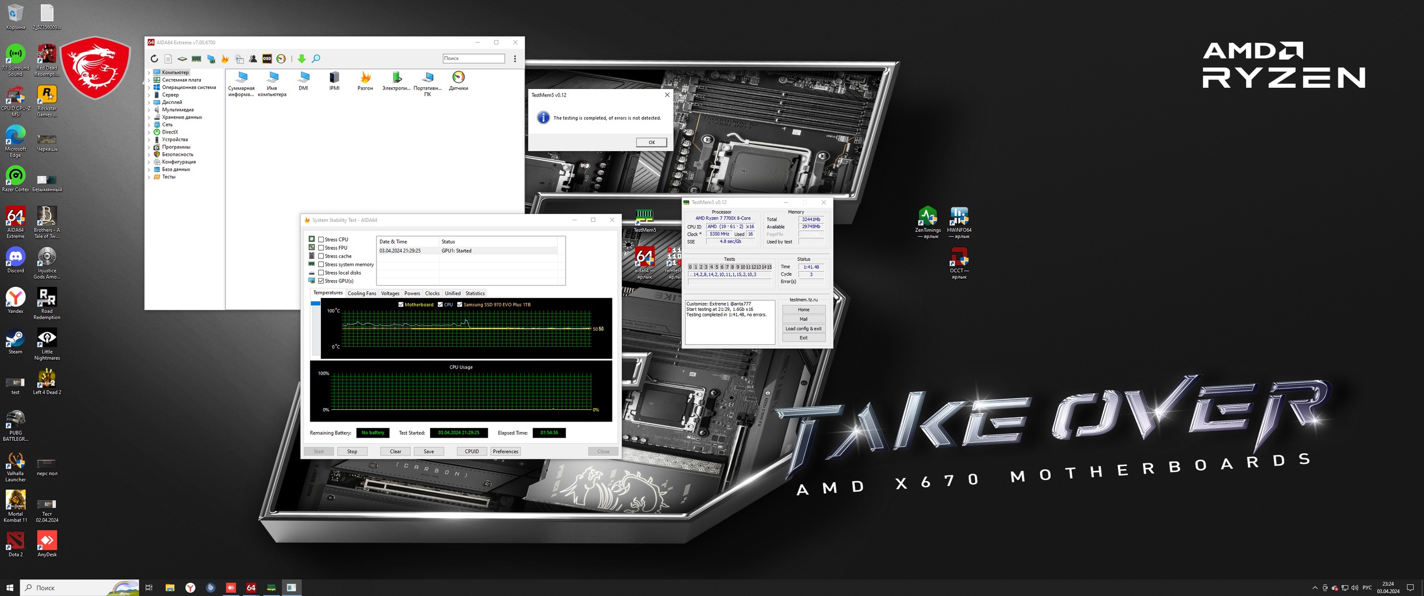Switch to the Statistics tab
1424x596 pixels.
click(x=475, y=294)
